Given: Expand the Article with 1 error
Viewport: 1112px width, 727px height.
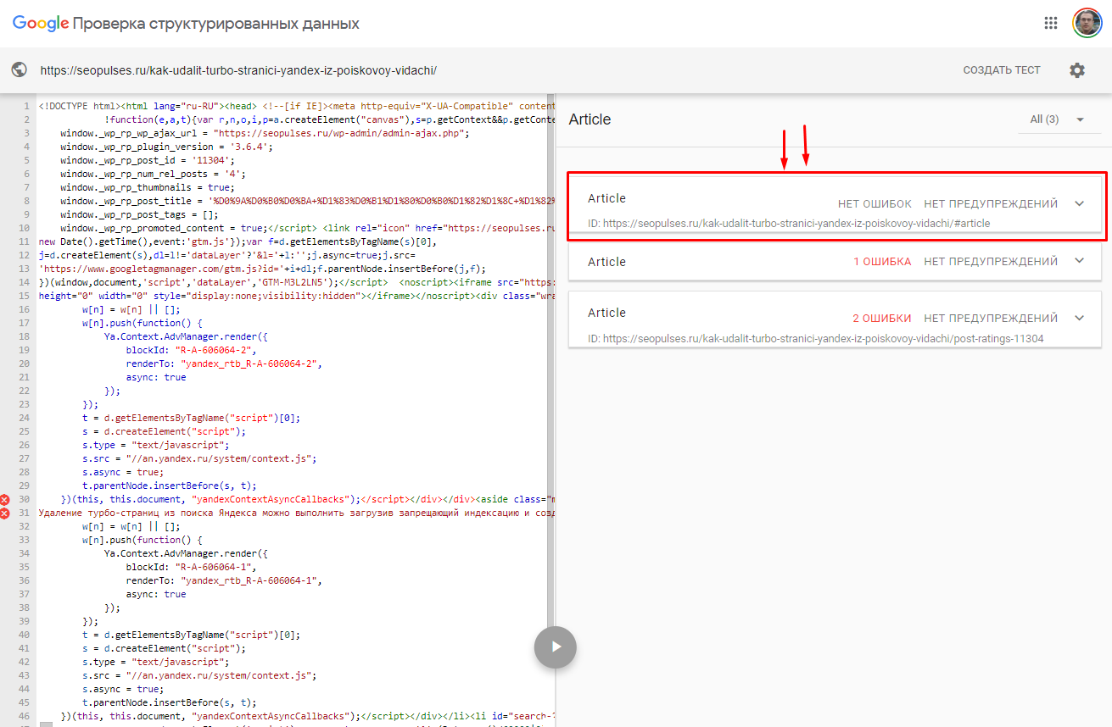Looking at the screenshot, I should click(x=1079, y=261).
